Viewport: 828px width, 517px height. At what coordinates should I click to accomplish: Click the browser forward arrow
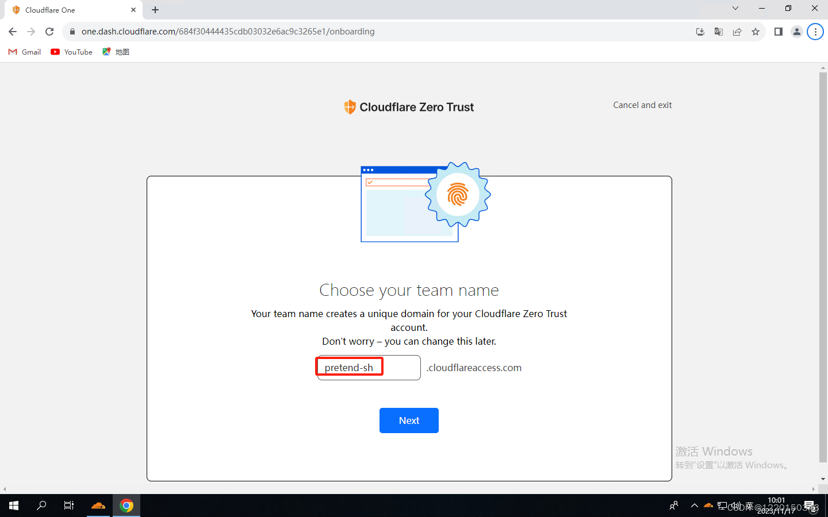coord(31,32)
